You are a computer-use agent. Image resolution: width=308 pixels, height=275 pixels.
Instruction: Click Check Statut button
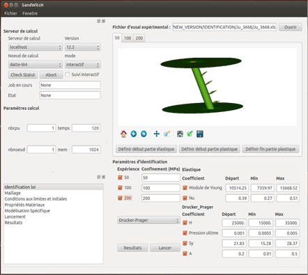pyautogui.click(x=23, y=74)
